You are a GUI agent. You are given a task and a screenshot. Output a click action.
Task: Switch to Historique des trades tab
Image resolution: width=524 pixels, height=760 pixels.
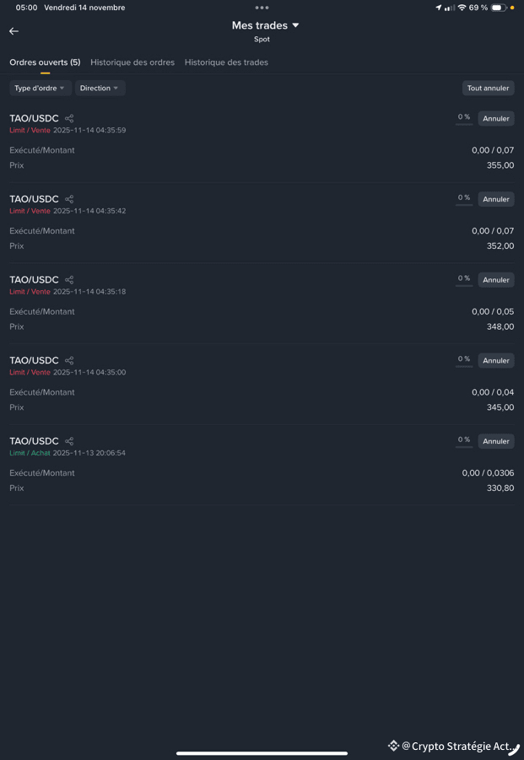tap(226, 62)
